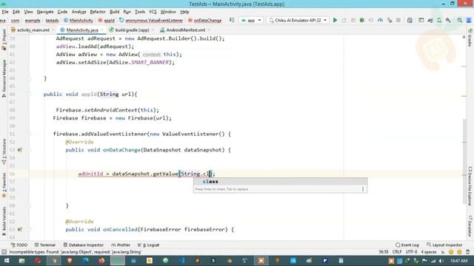This screenshot has height=266, width=474.
Task: Click Attach Debugger to Android Process icon
Action: (x=390, y=20)
